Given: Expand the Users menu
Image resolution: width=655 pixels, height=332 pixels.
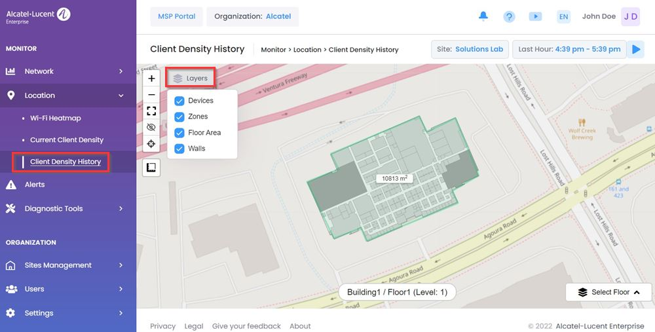Looking at the screenshot, I should tap(68, 289).
